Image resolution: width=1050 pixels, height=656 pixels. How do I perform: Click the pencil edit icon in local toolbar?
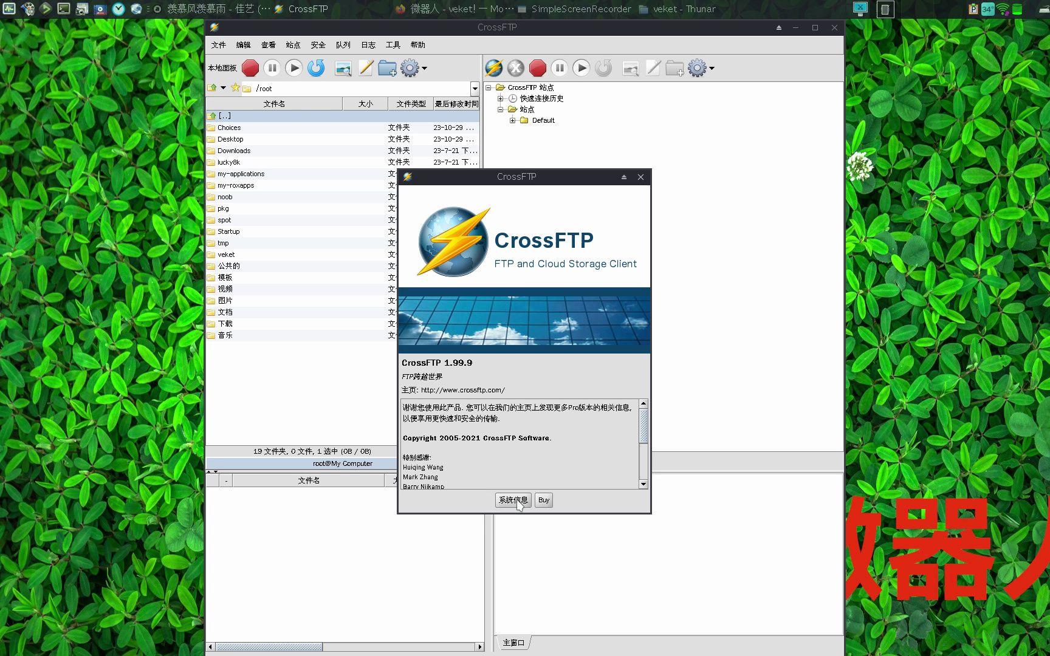coord(366,68)
